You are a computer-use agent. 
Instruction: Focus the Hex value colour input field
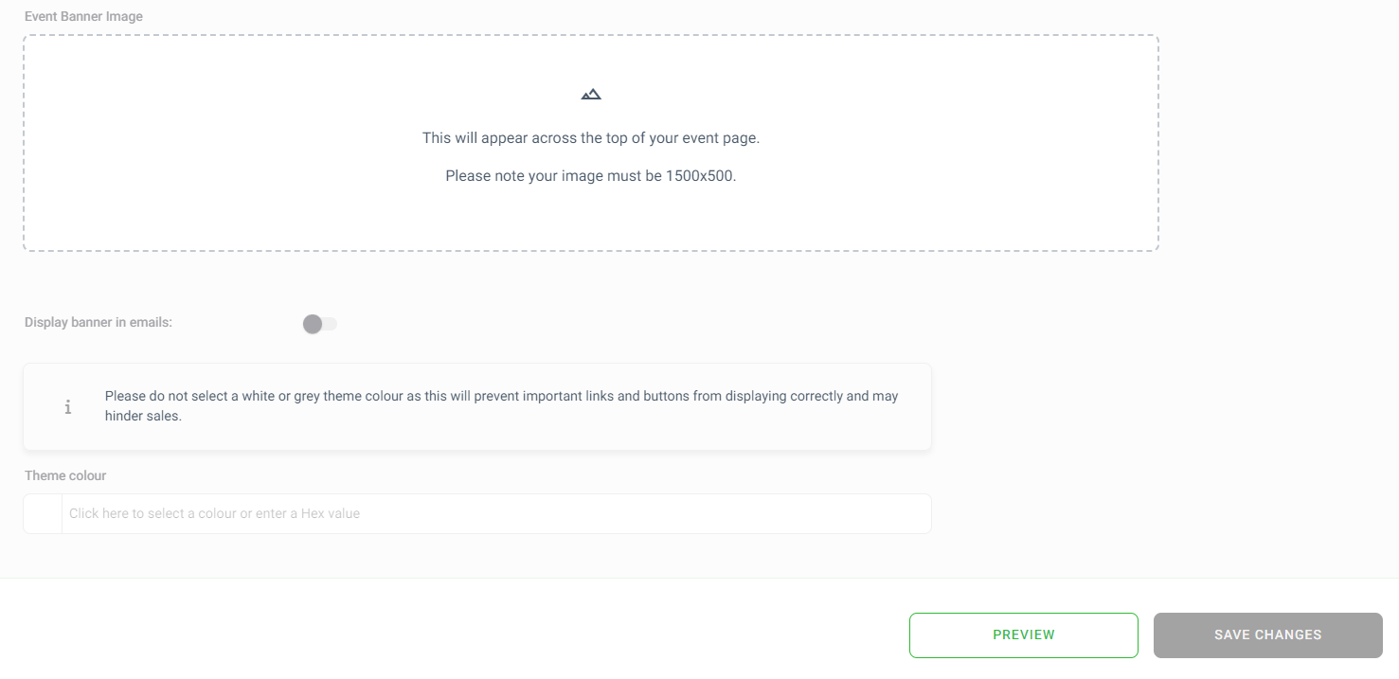tap(496, 513)
